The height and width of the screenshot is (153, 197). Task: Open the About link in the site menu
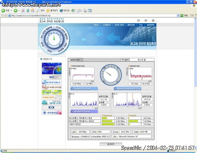pyautogui.click(x=96, y=25)
